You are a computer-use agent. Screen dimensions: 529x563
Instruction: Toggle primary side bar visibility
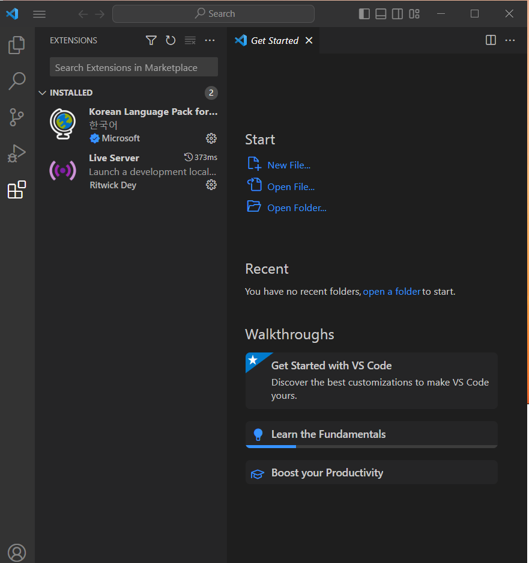tap(364, 14)
